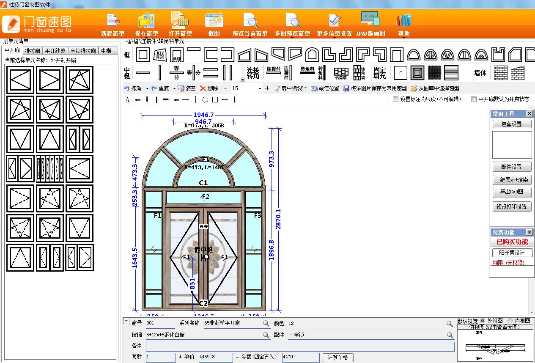Click the 配件设置 button

pyautogui.click(x=512, y=167)
